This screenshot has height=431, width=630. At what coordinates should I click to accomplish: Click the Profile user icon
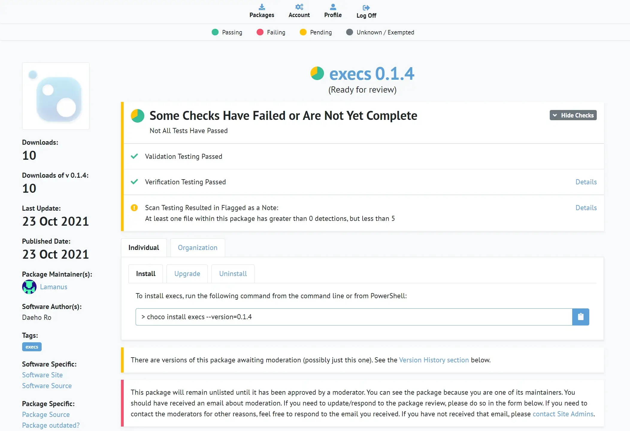[x=333, y=7]
